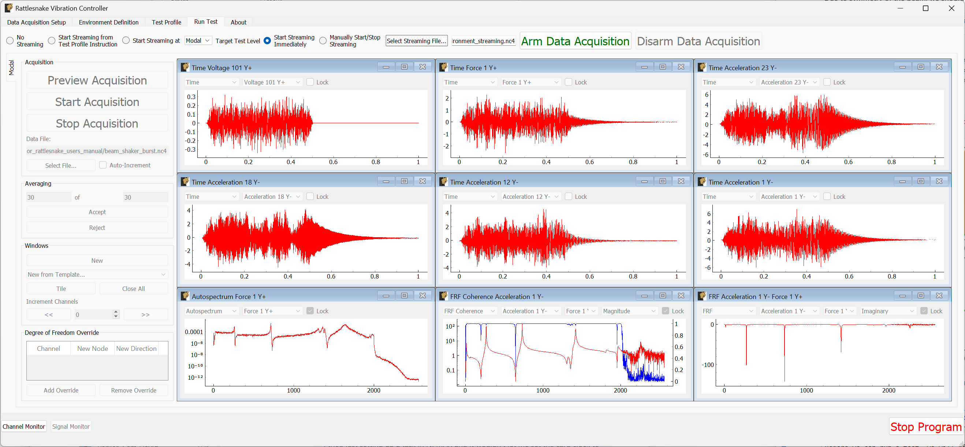Enable Lock on the Time Voltage 101 plot
Viewport: 965px width, 447px height.
pyautogui.click(x=310, y=82)
